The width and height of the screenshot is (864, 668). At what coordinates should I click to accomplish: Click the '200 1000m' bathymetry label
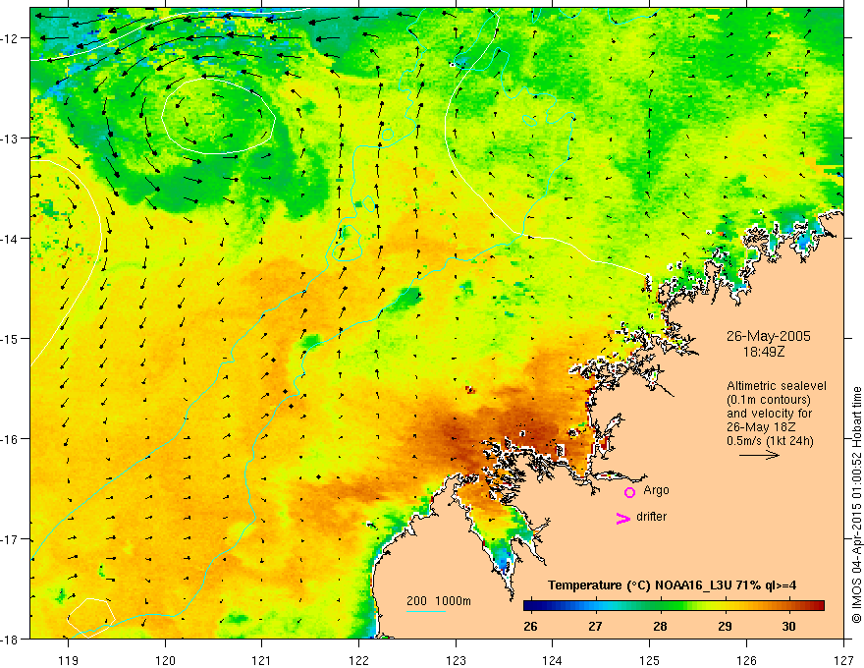(439, 601)
